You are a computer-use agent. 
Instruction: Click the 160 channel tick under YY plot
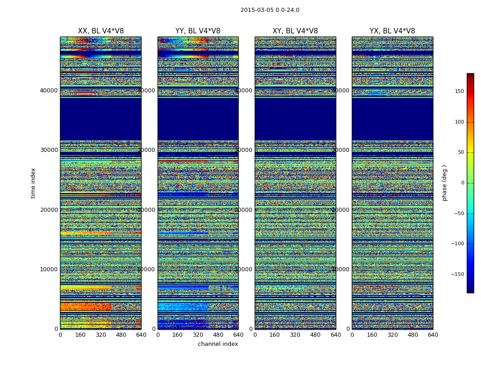[x=178, y=335]
